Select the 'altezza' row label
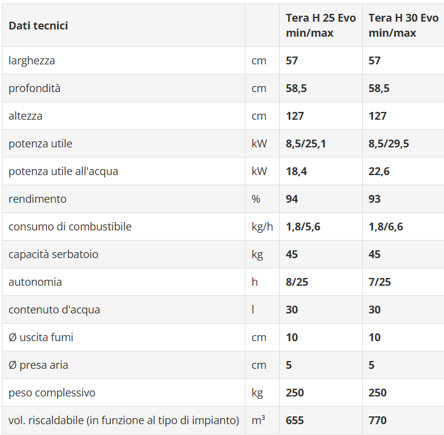Viewport: 444px width, 435px height. click(x=25, y=116)
